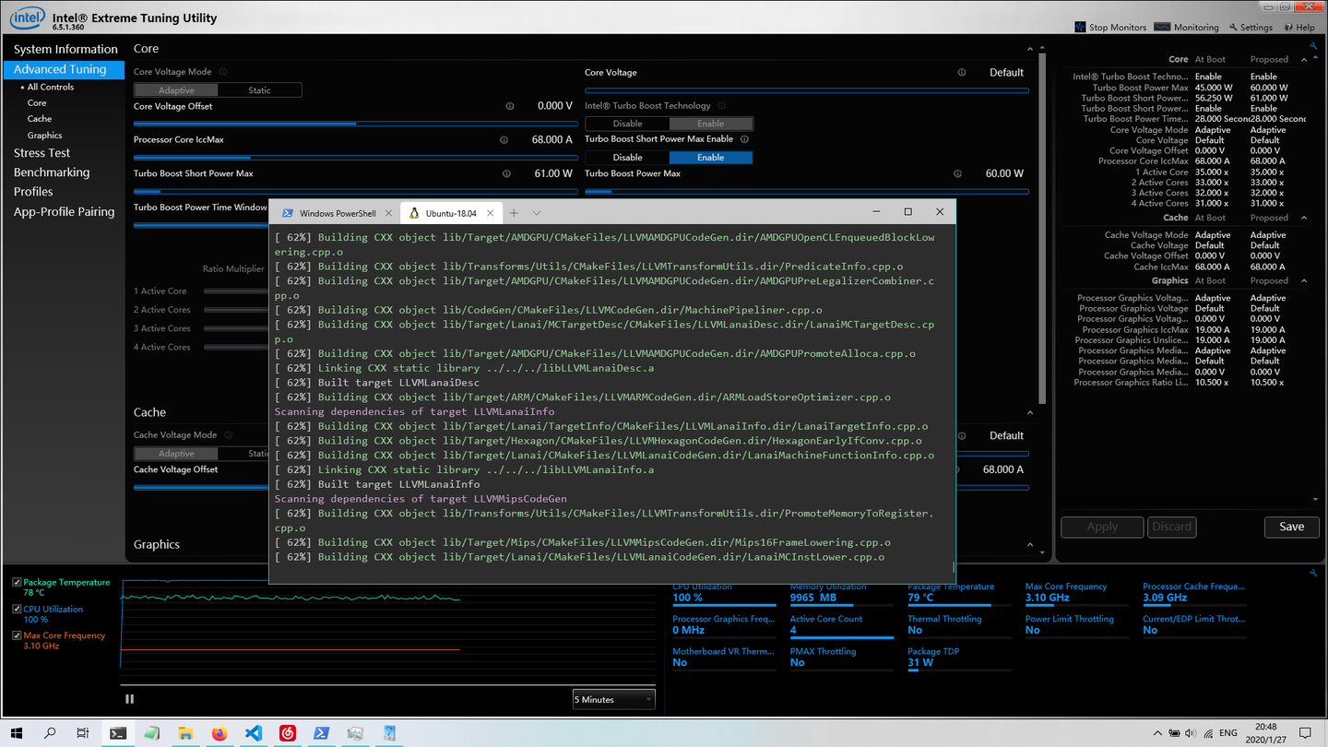Collapse the Core section header chevron
This screenshot has width=1328, height=747.
tap(1029, 48)
